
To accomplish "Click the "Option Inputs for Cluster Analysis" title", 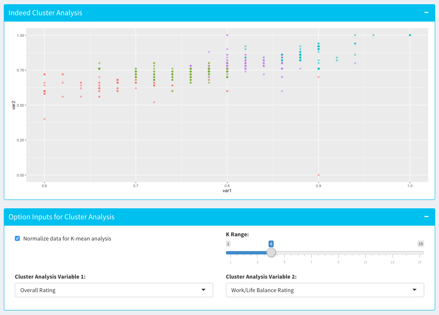I will click(x=62, y=217).
